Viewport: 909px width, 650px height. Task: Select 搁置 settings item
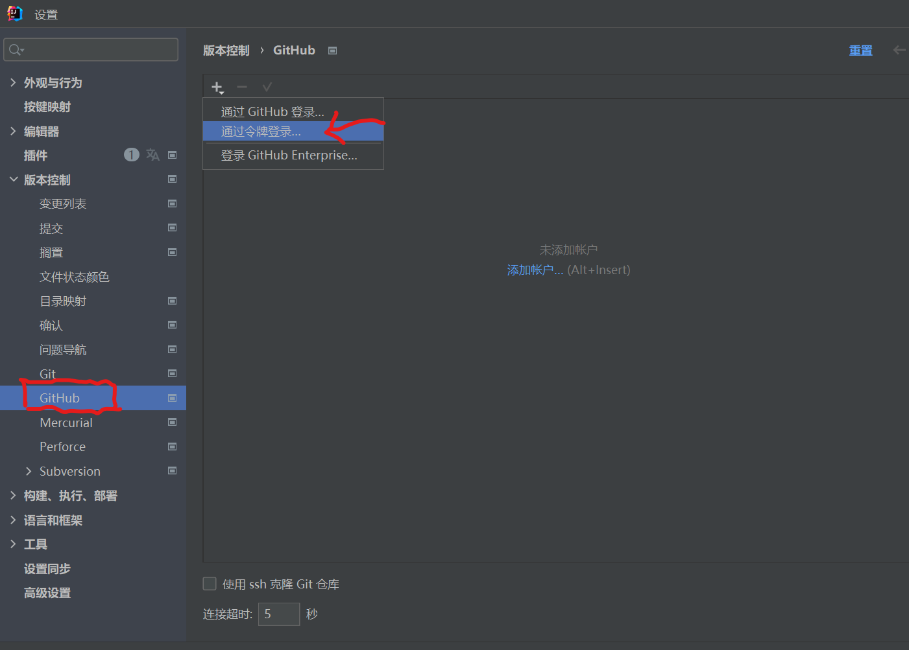point(51,253)
